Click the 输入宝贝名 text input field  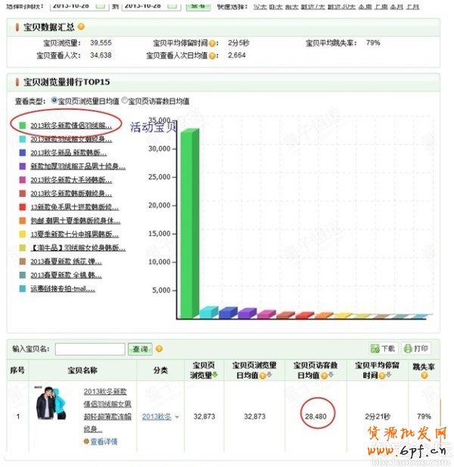[x=90, y=349]
